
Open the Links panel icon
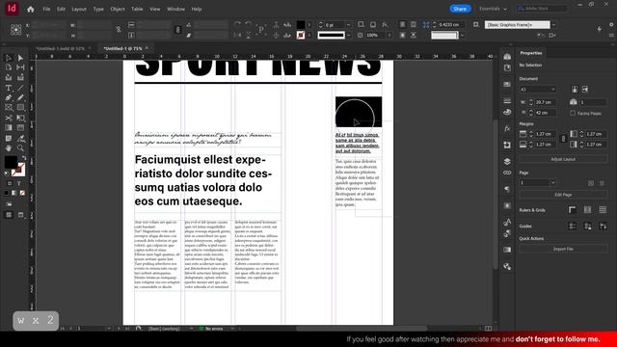pos(507,173)
